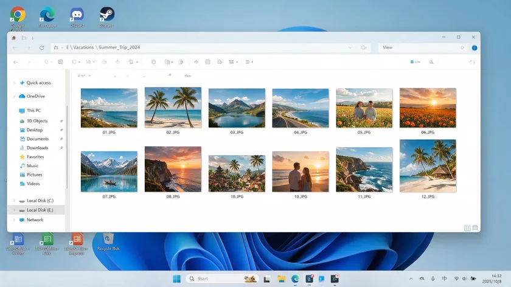This screenshot has width=511, height=287.
Task: Select the 12.JPG beach hut thumbnail
Action: [428, 166]
